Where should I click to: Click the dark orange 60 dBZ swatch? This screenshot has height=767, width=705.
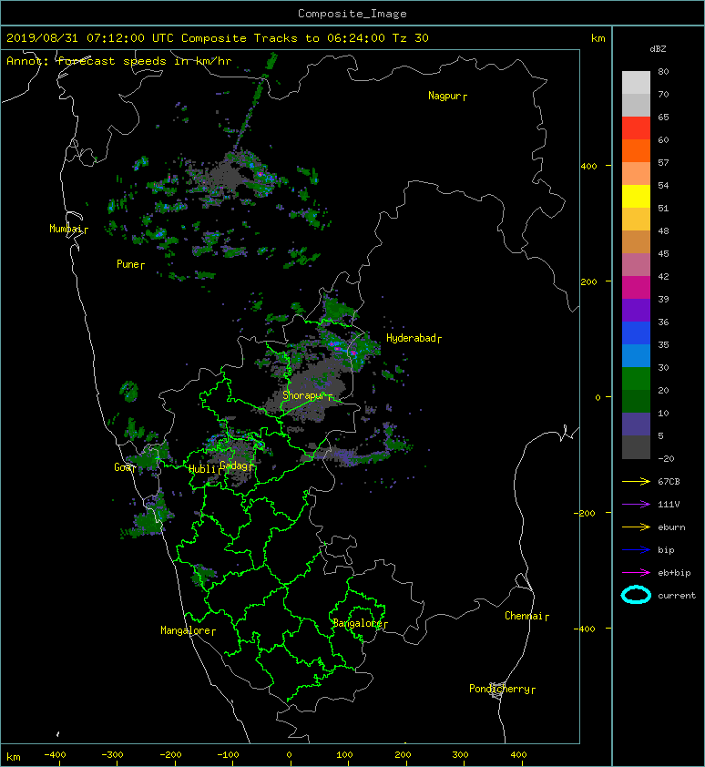coord(636,150)
